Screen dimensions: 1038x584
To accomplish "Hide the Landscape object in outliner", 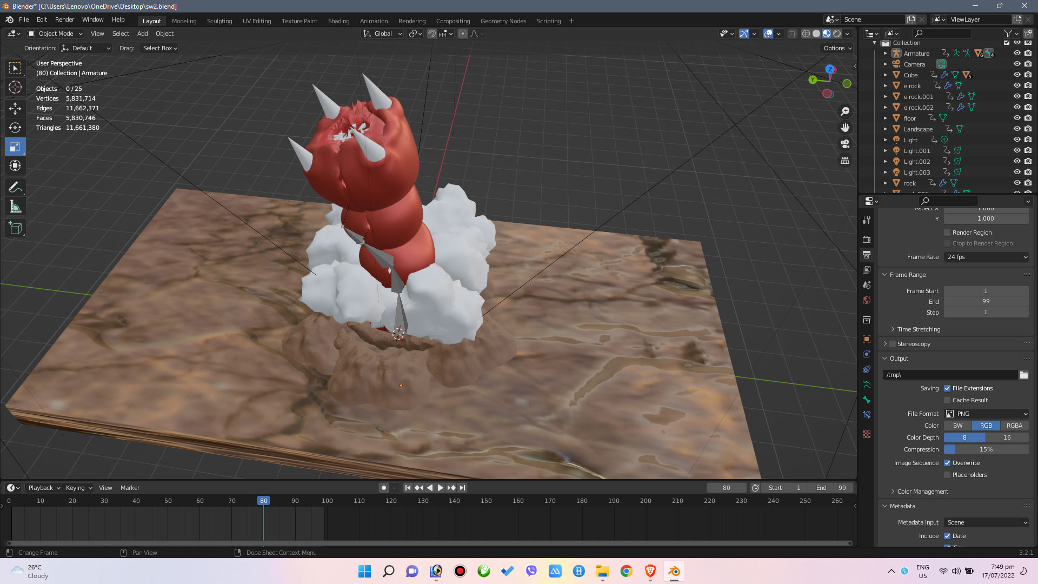I will coord(1017,129).
